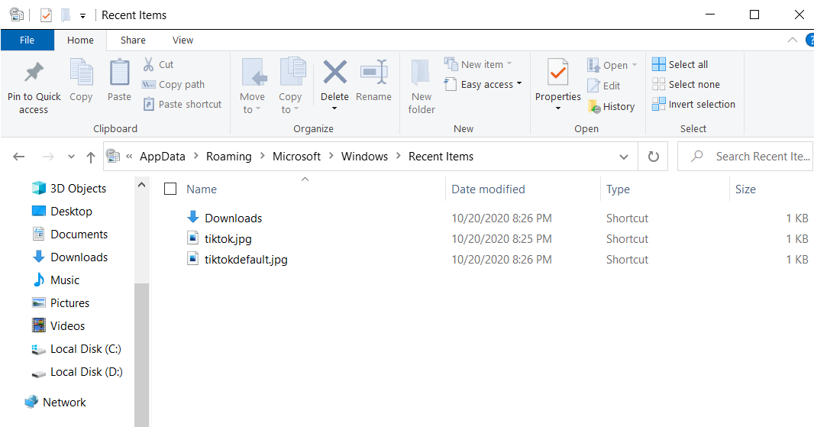Select the tiktokdefault.jpg shortcut file
814x427 pixels.
click(246, 260)
